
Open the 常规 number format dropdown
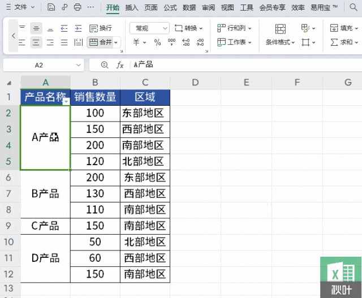tap(149, 28)
